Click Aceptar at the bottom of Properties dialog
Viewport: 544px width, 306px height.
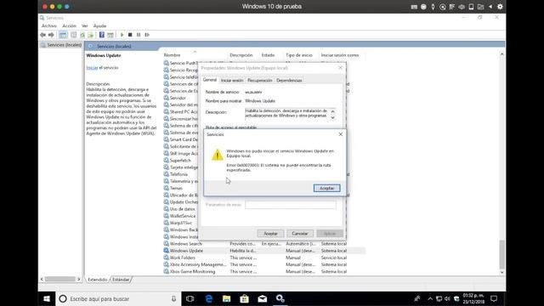[x=270, y=234]
